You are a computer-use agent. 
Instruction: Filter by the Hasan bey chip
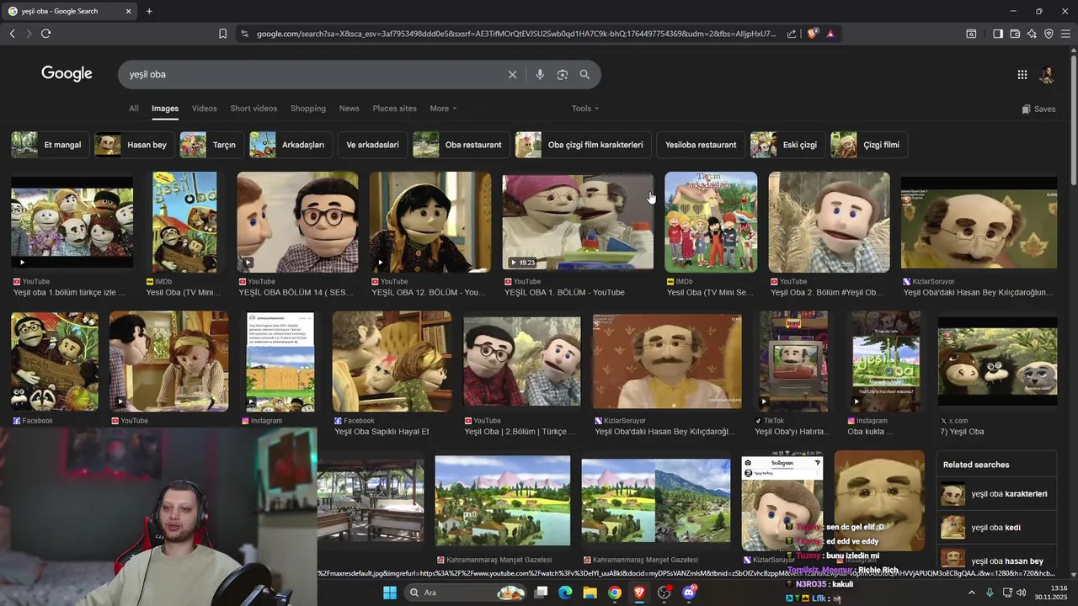(x=134, y=145)
